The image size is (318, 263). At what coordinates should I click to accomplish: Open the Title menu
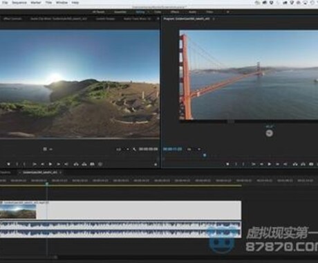[x=48, y=3]
